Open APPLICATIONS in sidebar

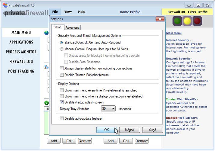[x=21, y=42]
